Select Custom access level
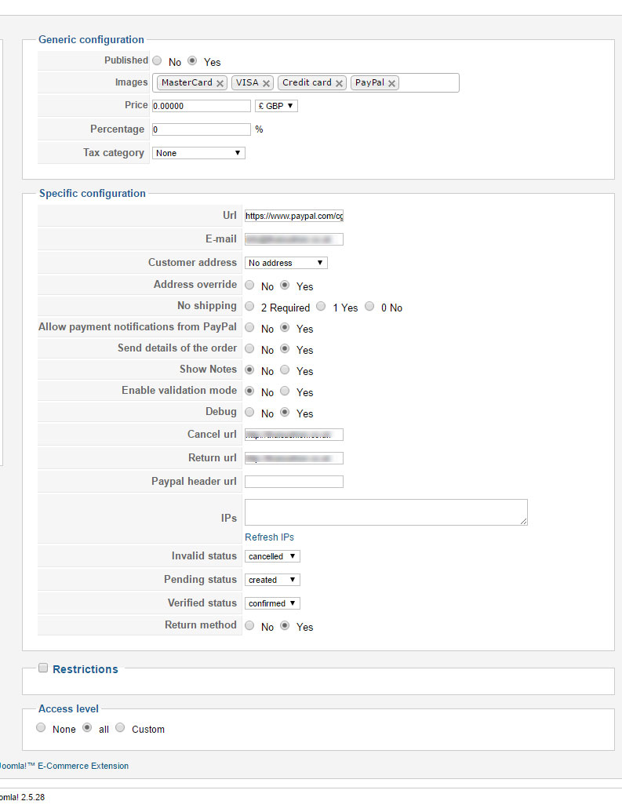 (x=121, y=727)
